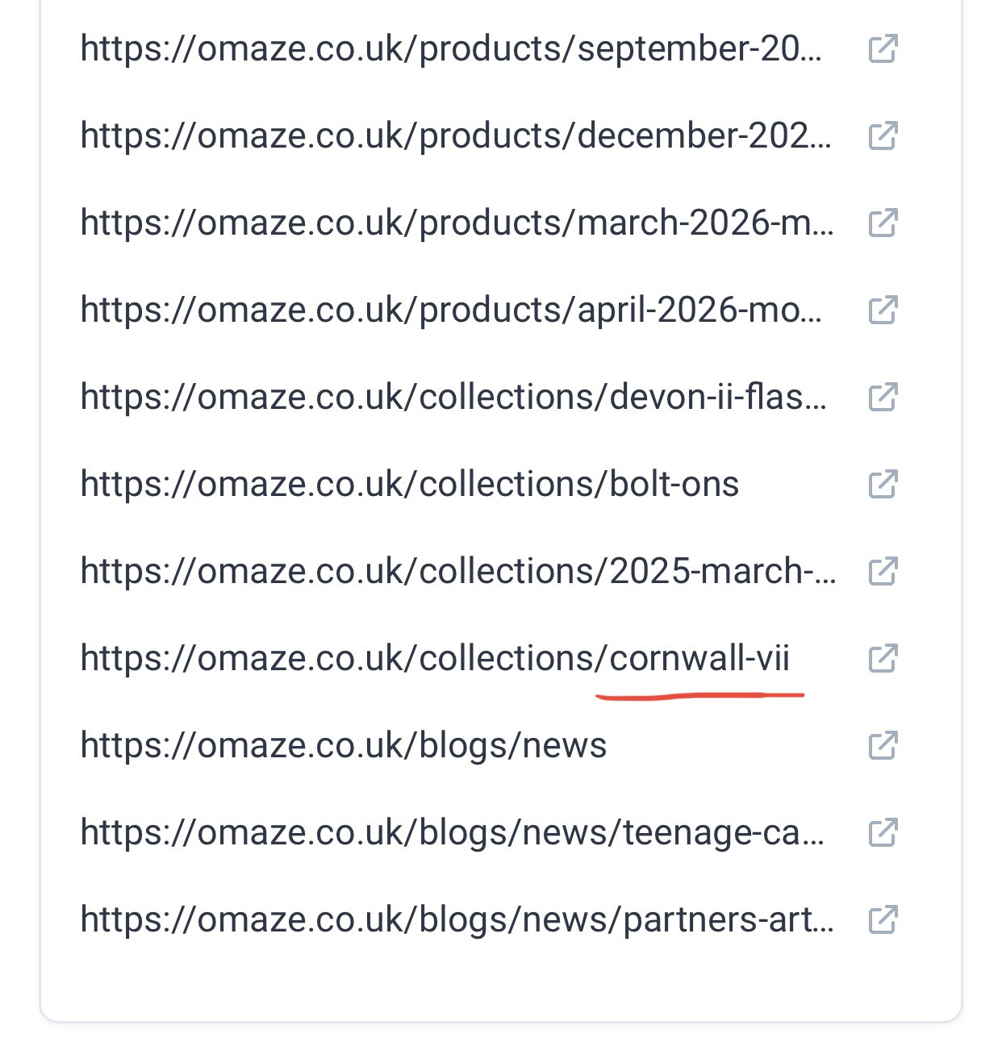Click the blogs/news/teenage-ca URL text
The height and width of the screenshot is (1046, 1002).
[452, 833]
